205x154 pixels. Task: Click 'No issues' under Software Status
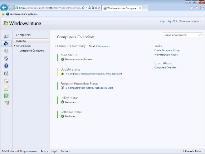pos(70,116)
